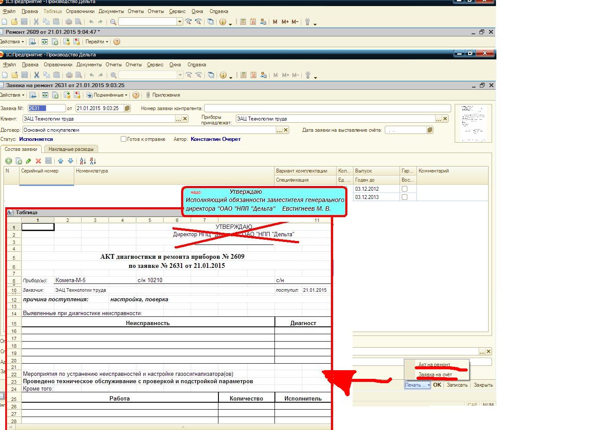Switch to the Накладные расходы tab

[x=71, y=149]
